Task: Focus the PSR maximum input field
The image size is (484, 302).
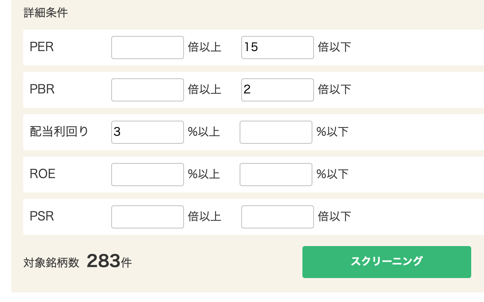Action: pyautogui.click(x=277, y=217)
